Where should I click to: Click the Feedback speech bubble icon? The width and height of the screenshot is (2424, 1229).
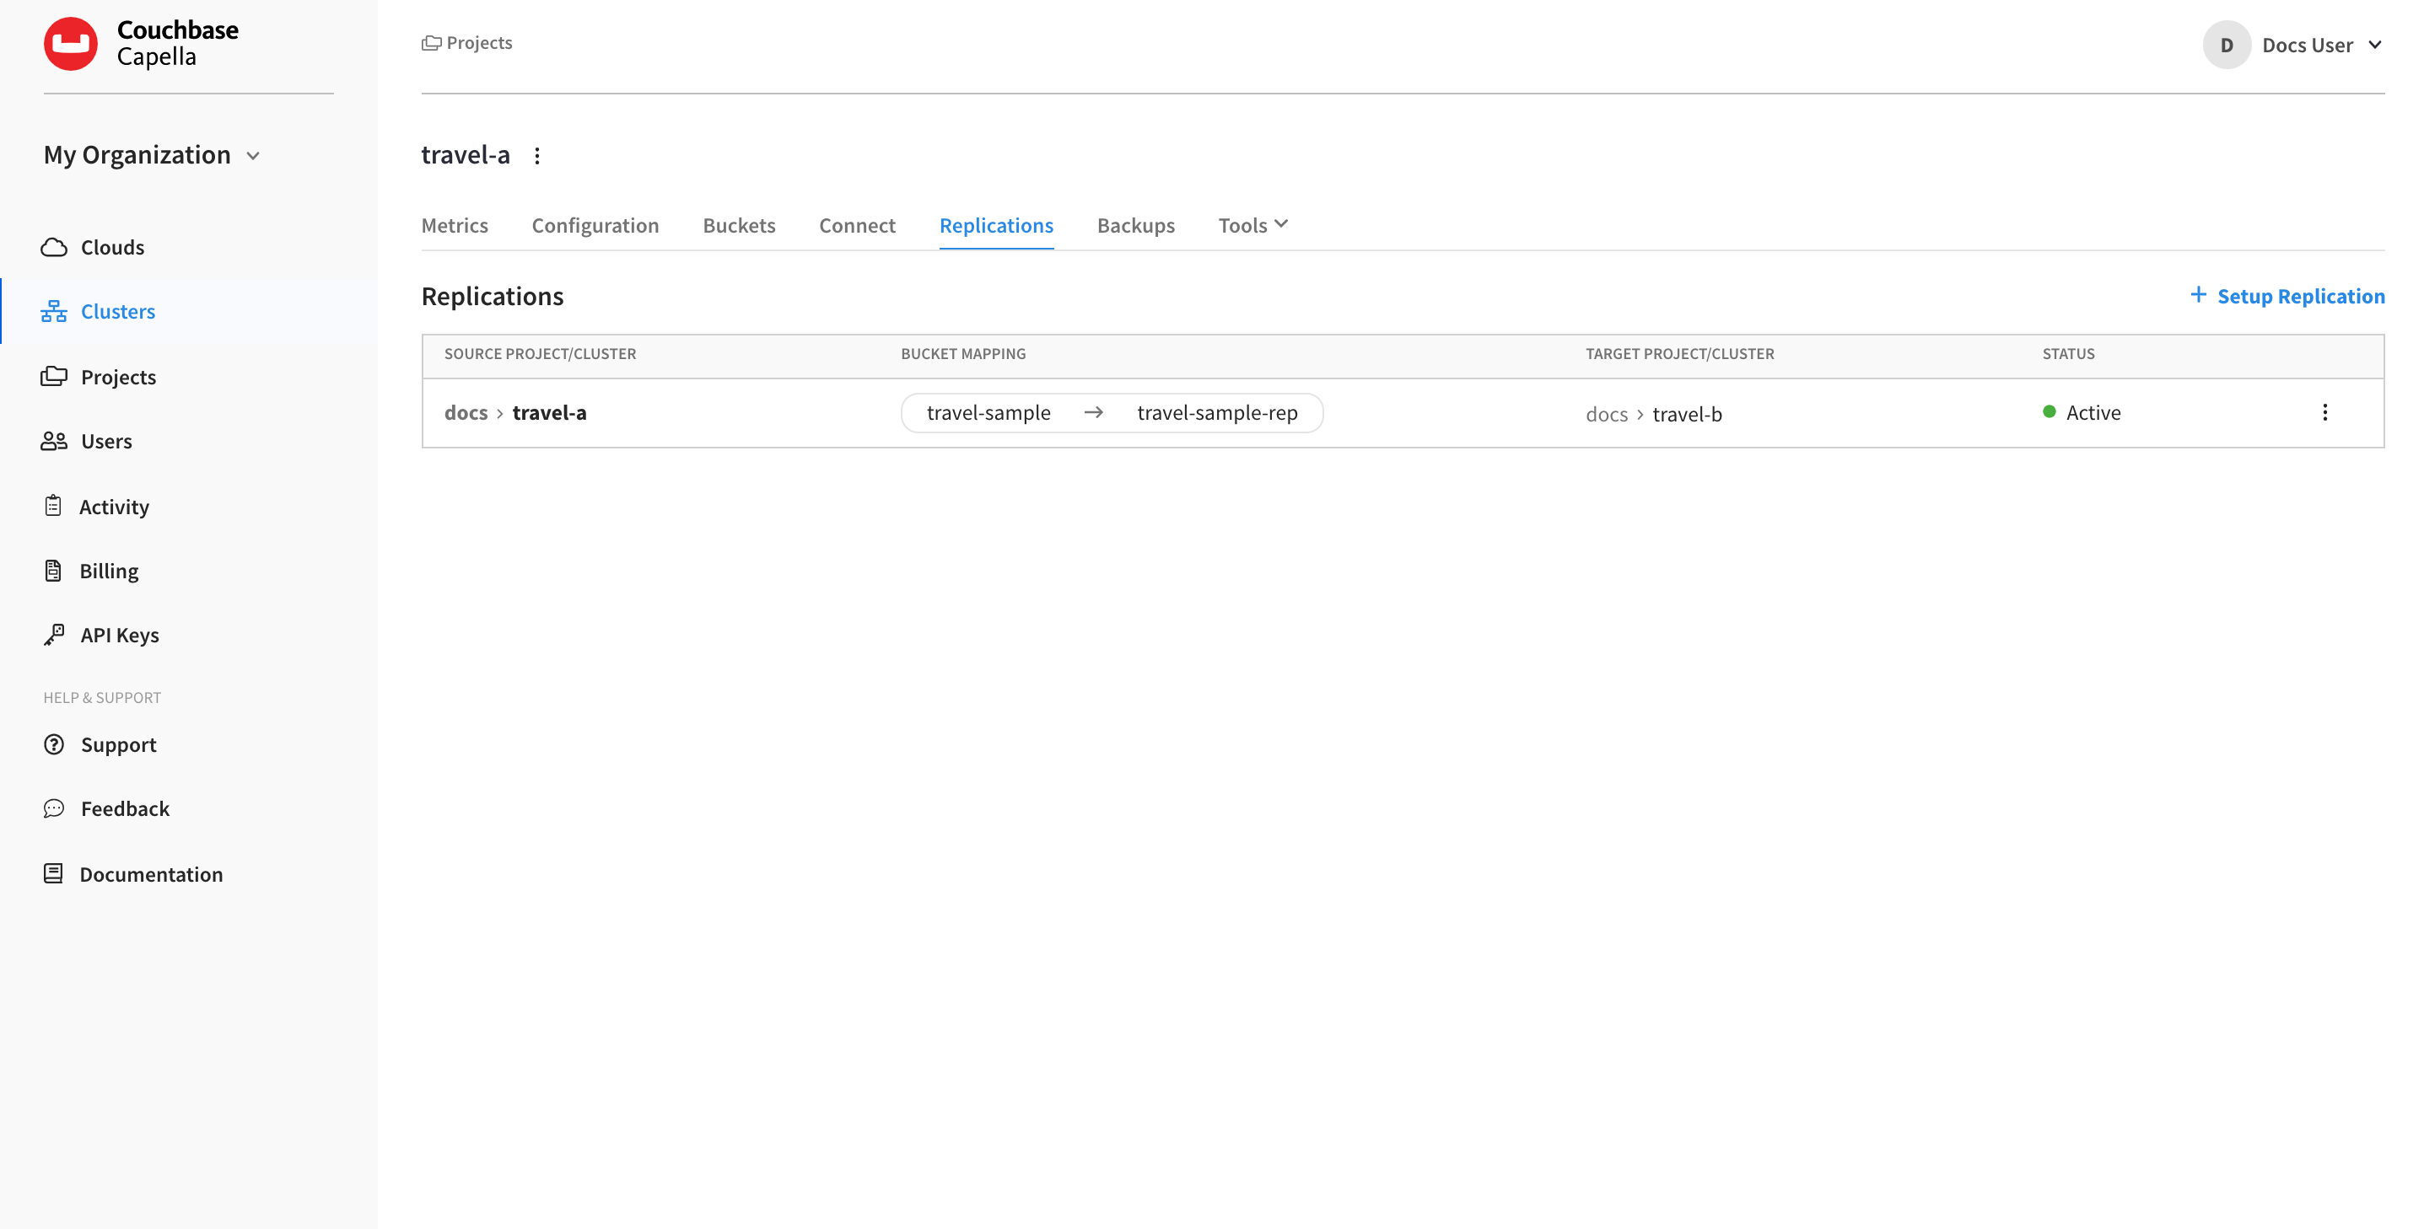pos(54,808)
